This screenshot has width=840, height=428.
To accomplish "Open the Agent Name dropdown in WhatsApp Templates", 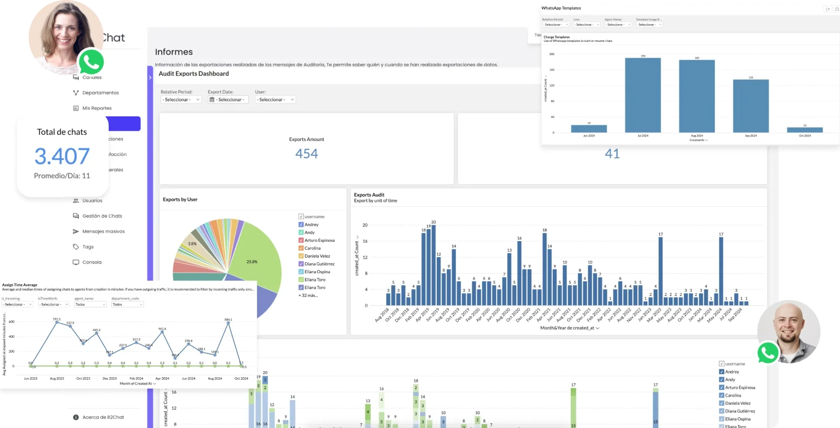I will pyautogui.click(x=618, y=25).
